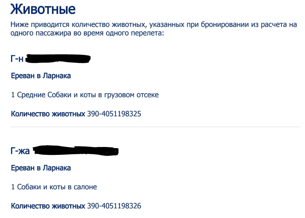Screen dimensions: 305x218
Task: Click the number 390-4051198325
Action: [x=114, y=114]
